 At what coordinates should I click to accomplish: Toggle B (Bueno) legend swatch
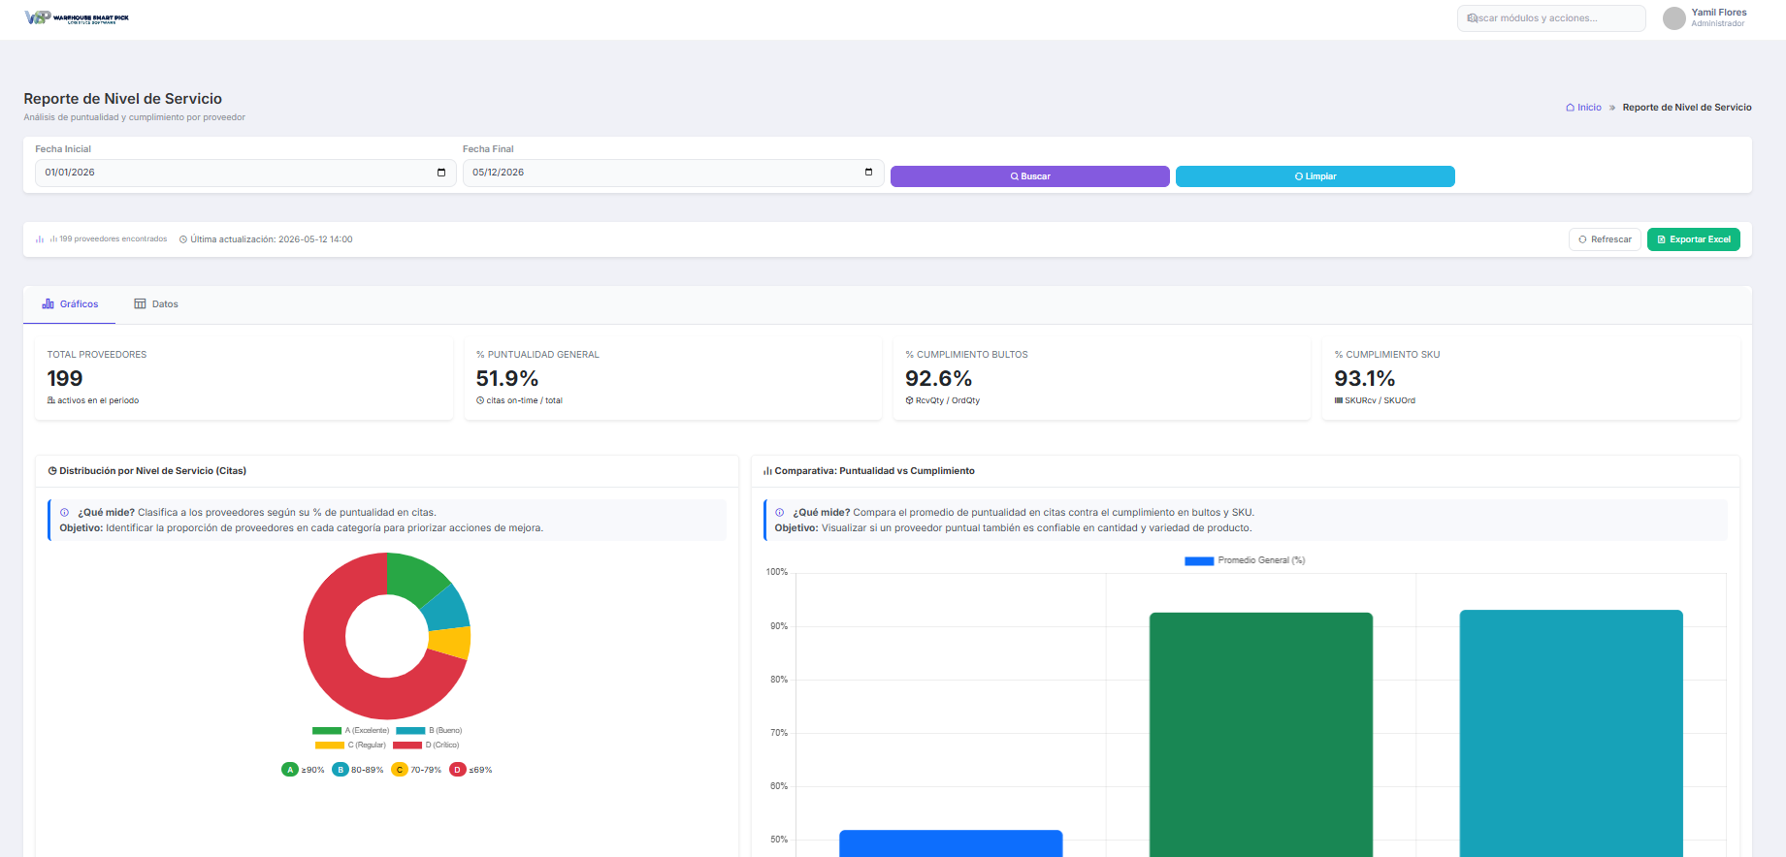pos(410,731)
